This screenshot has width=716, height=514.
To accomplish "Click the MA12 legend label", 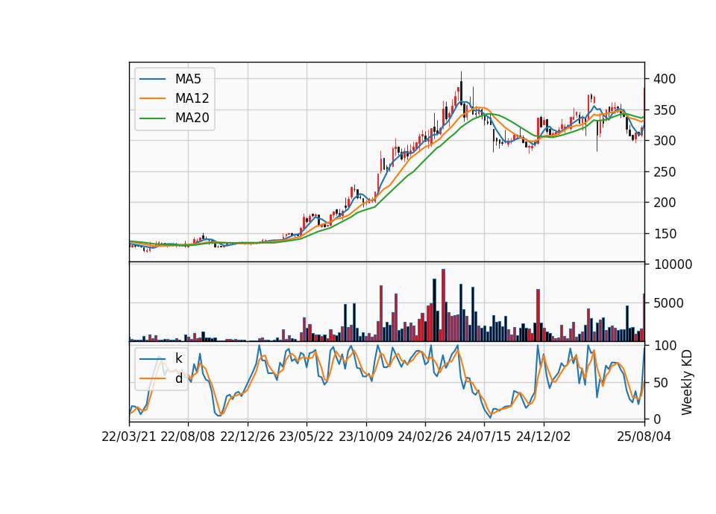I will click(192, 98).
